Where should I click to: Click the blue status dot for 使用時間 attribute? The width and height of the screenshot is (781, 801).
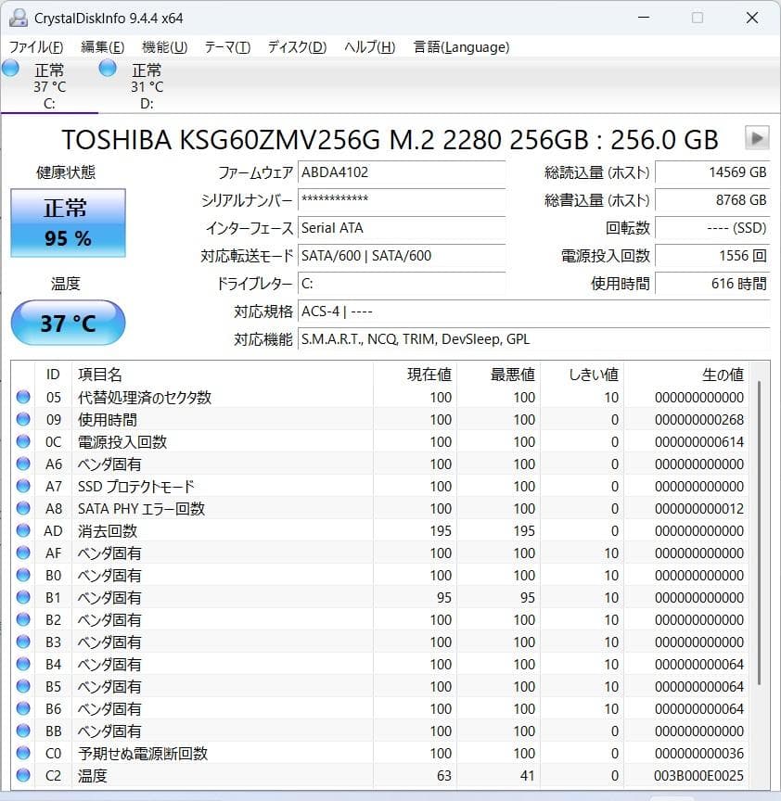tap(24, 419)
